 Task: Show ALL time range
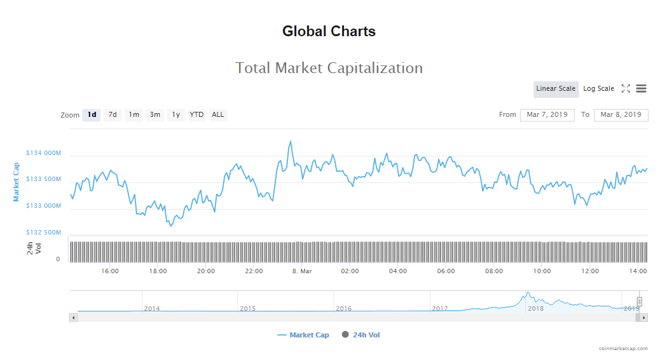coord(218,115)
